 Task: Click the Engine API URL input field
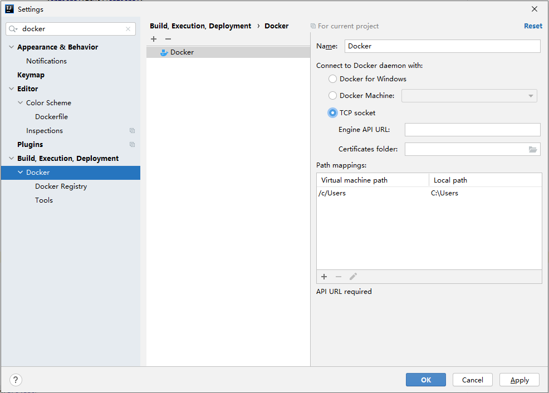pos(472,130)
